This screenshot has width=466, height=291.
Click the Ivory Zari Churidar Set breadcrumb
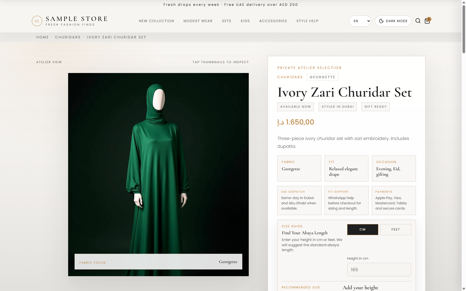[x=116, y=37]
